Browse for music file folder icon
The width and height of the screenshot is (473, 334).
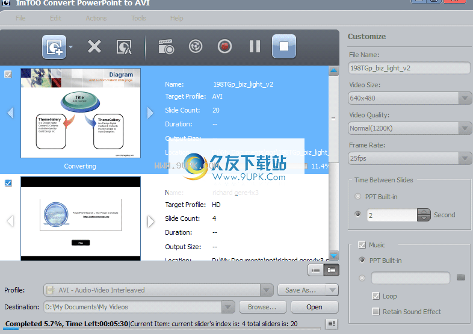pos(461,277)
